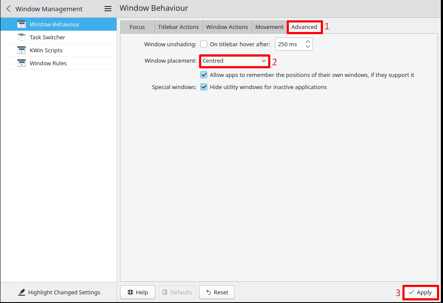The image size is (443, 303).
Task: Switch to the Focus tab
Action: coord(137,27)
